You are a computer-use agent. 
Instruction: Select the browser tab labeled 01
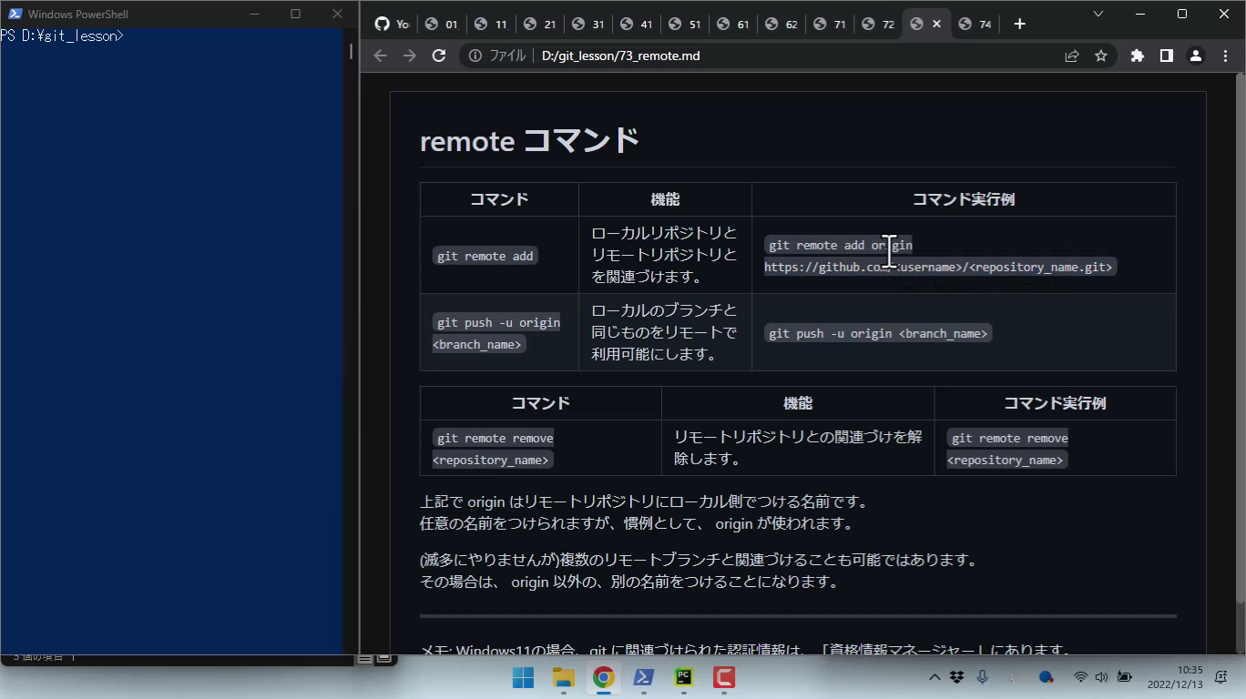click(442, 25)
